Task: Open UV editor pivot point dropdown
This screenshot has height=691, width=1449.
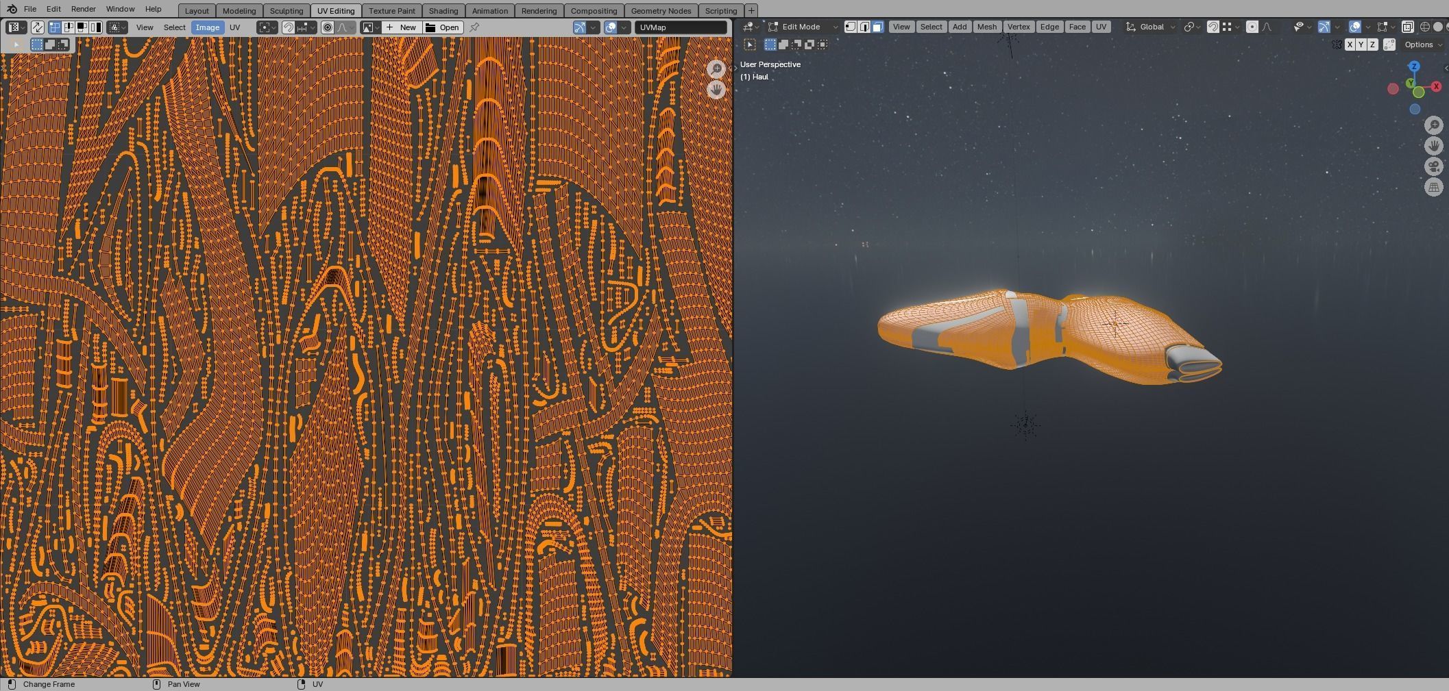Action: (267, 27)
